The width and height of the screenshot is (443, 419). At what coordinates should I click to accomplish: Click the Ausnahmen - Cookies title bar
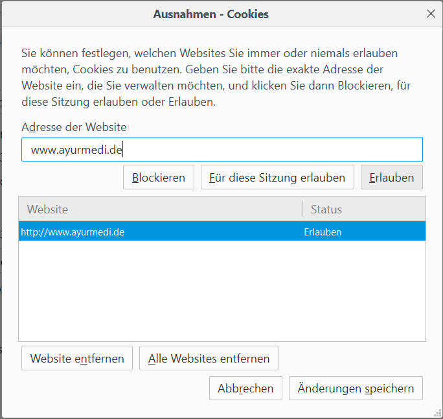click(x=210, y=14)
